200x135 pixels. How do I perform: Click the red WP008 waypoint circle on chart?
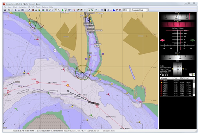(x=37, y=82)
